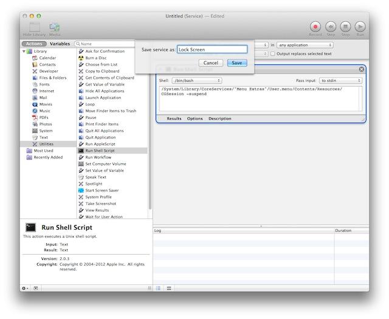Click the Record button in toolbar

(x=315, y=26)
